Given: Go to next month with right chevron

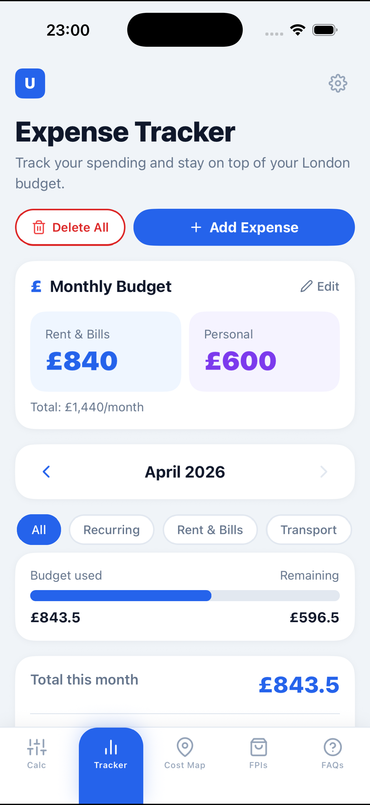Looking at the screenshot, I should (323, 472).
